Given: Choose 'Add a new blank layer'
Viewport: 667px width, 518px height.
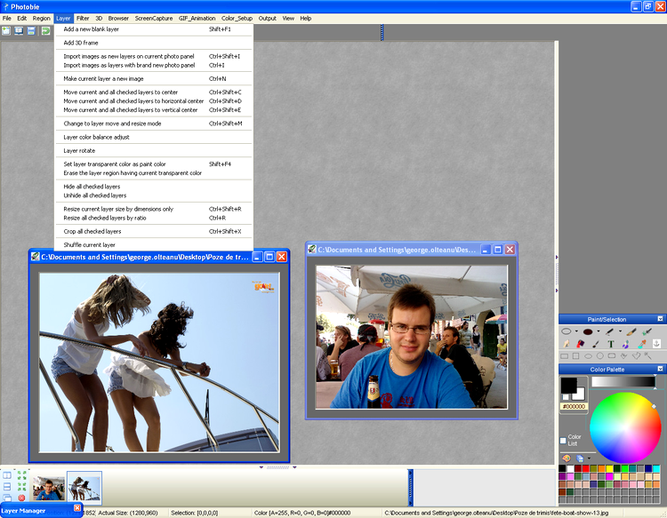Looking at the screenshot, I should [x=154, y=29].
